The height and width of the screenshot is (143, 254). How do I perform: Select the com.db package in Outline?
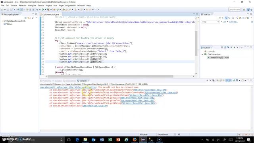pos(211,51)
